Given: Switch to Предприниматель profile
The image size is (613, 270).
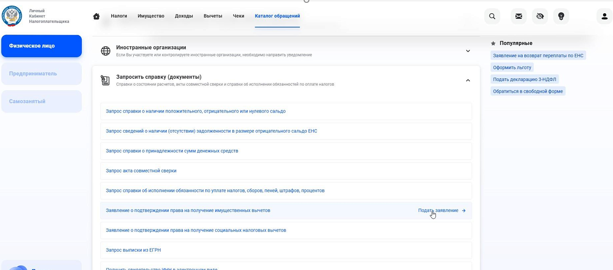Looking at the screenshot, I should tap(41, 74).
